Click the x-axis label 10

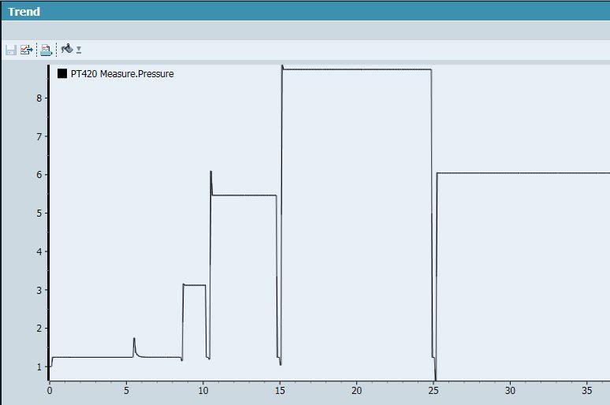point(203,391)
